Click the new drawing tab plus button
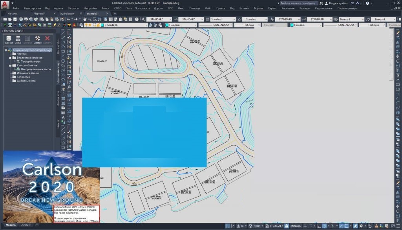The image size is (402, 230). point(115,14)
